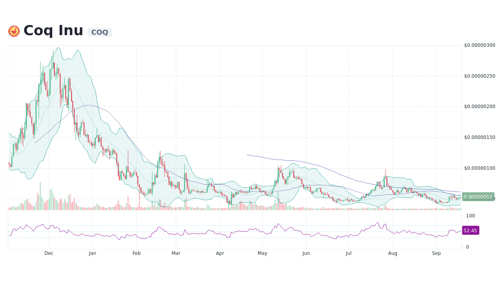Open the COQ ticker dropdown

99,32
